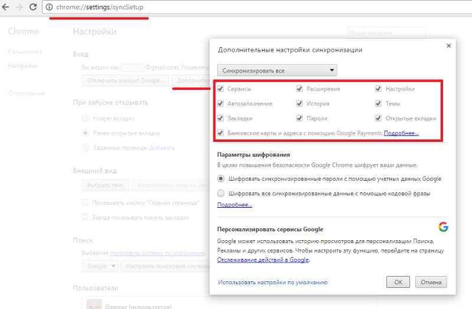The height and width of the screenshot is (309, 472).
Task: Open Настройки in Chrome sidebar
Action: tap(23, 66)
